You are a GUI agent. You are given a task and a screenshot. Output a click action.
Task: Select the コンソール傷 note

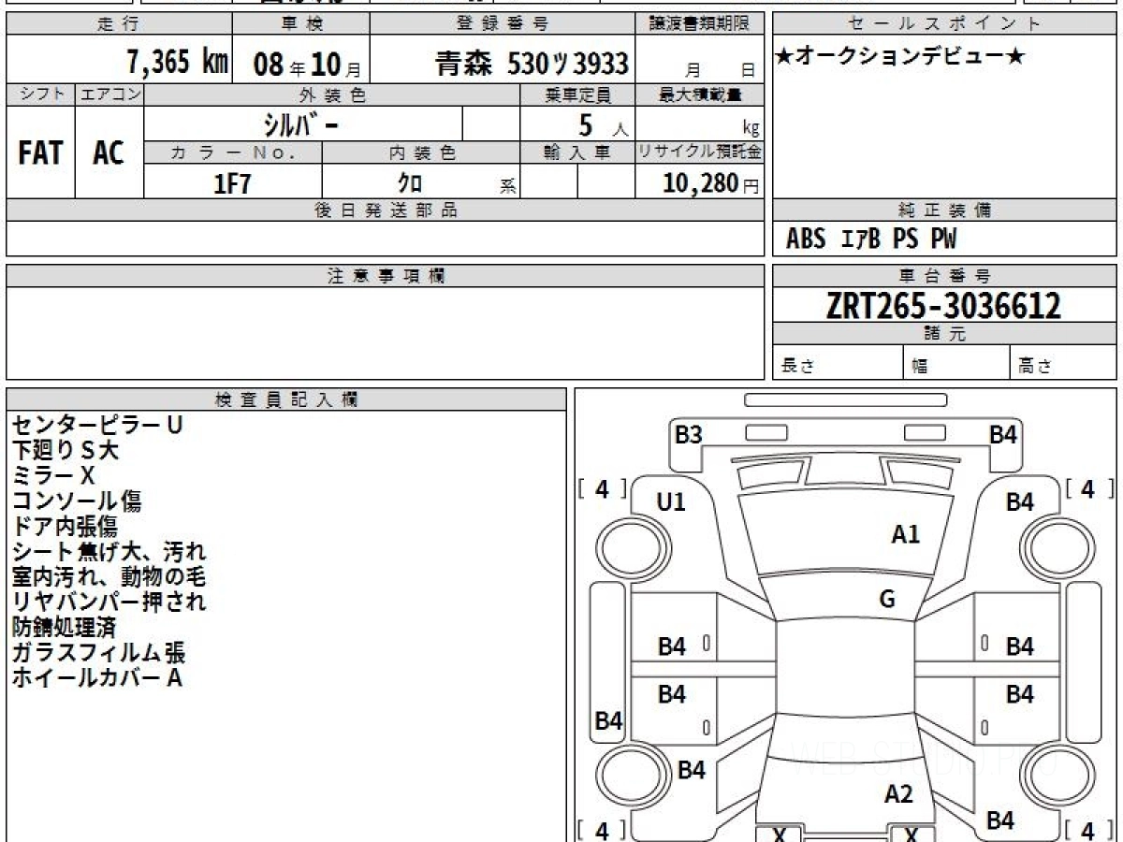(77, 501)
